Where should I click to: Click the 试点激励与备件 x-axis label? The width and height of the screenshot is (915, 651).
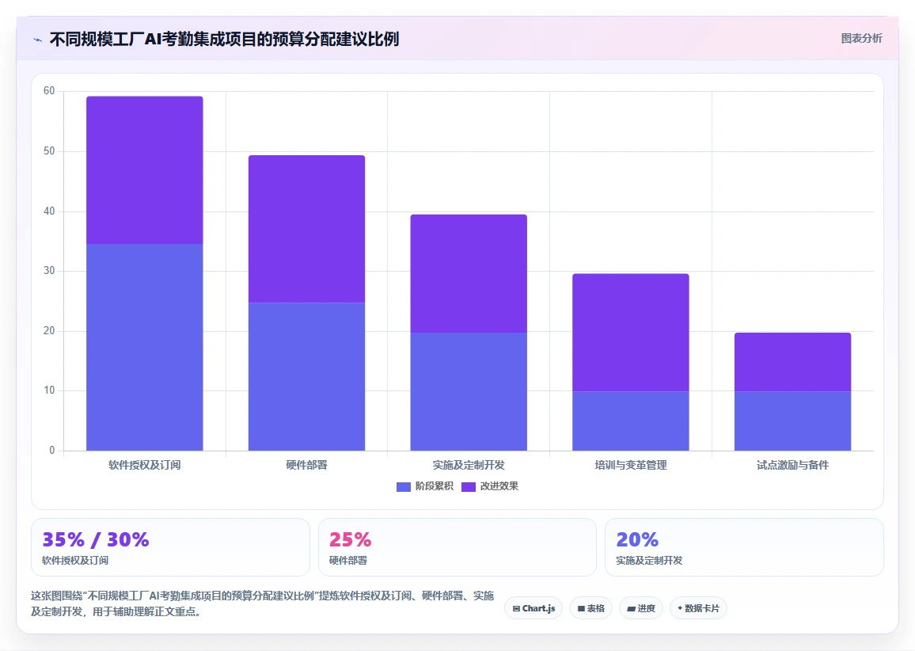(x=792, y=466)
